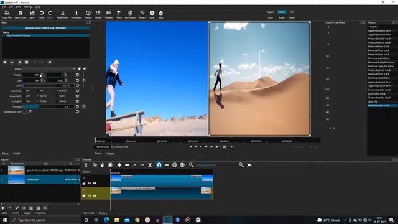The width and height of the screenshot is (398, 224).
Task: Click the Background color swatch
Action: coord(25,112)
